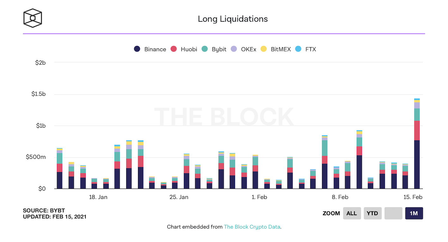Click the 25. Jan x-axis label
The height and width of the screenshot is (242, 448).
tap(179, 197)
